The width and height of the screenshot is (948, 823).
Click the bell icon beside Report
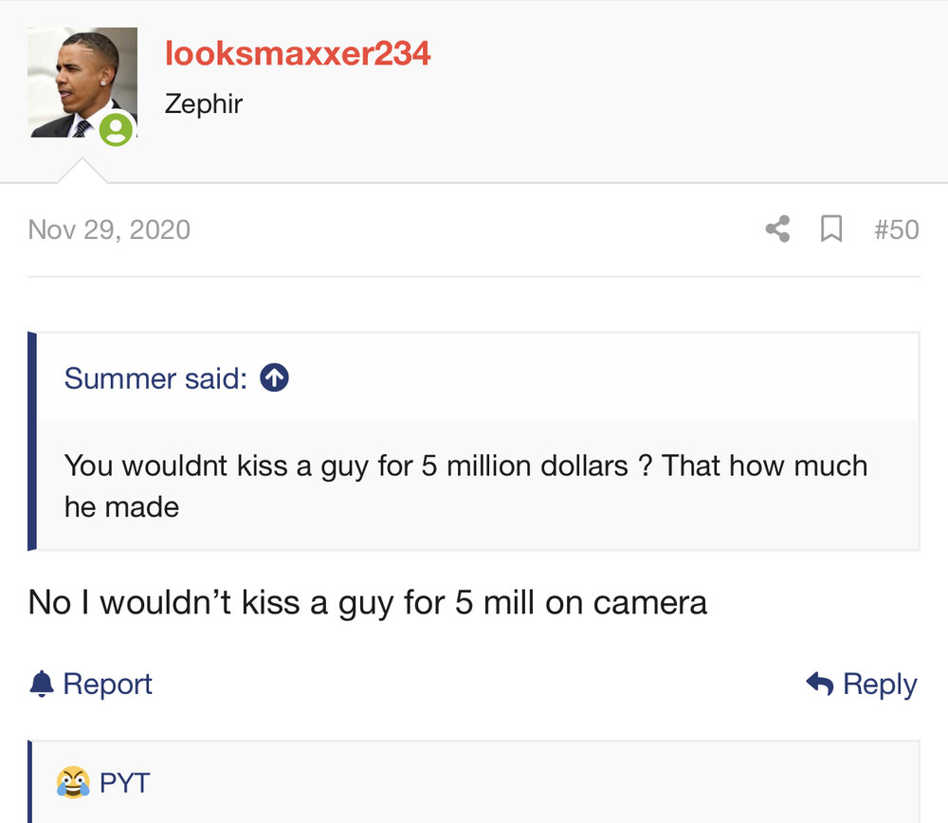tap(42, 684)
